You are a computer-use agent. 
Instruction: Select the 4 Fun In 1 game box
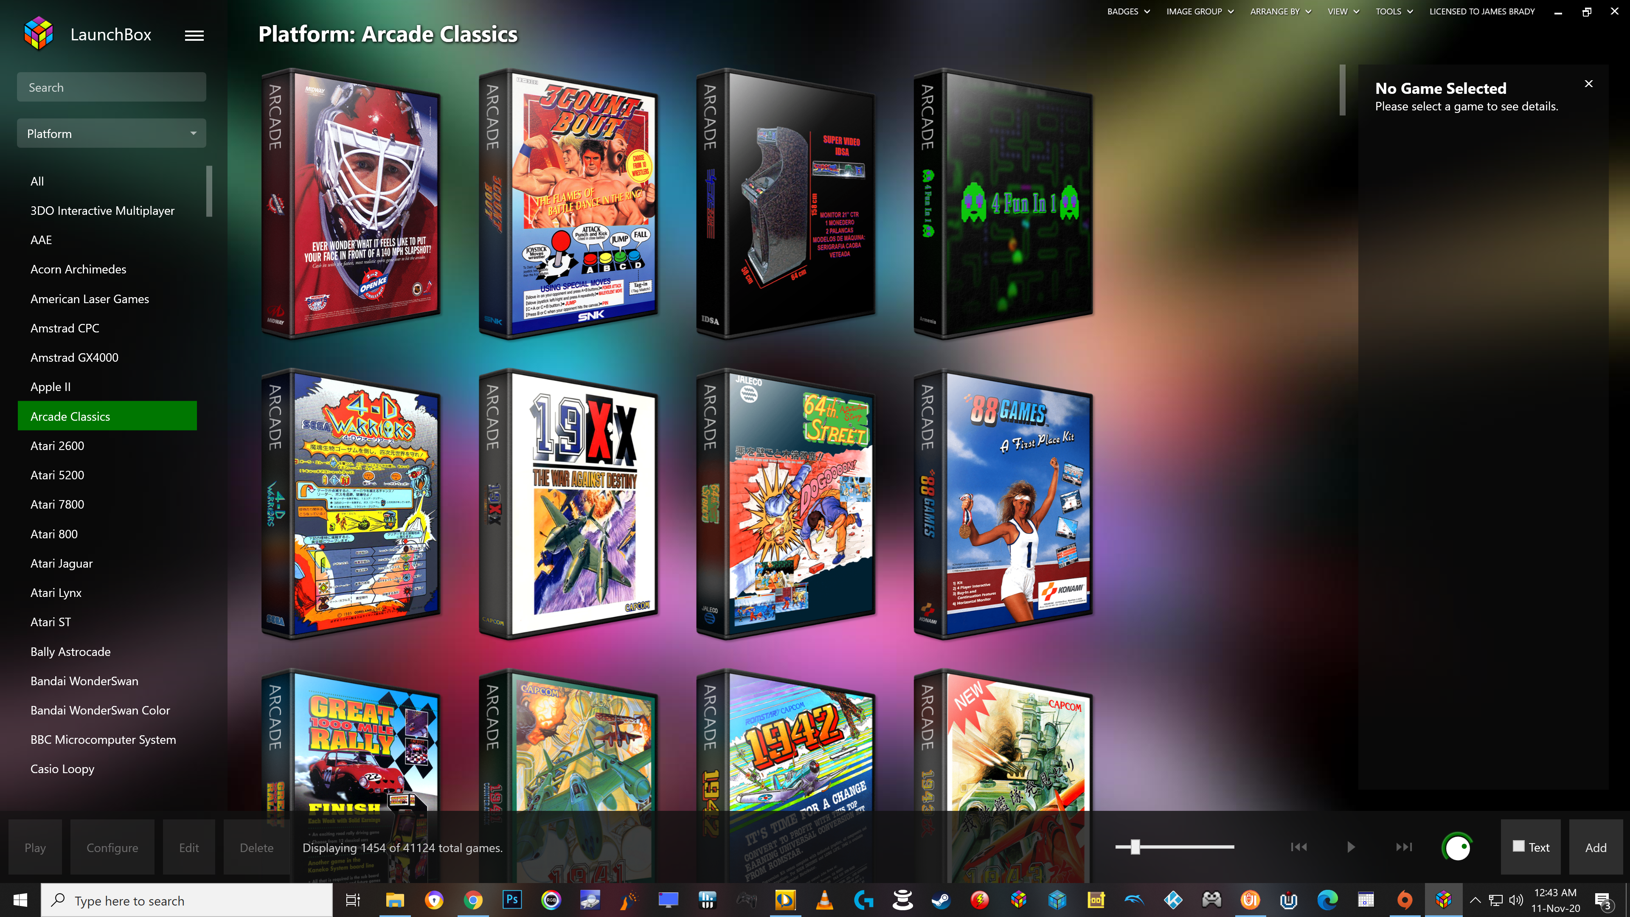pyautogui.click(x=1003, y=203)
